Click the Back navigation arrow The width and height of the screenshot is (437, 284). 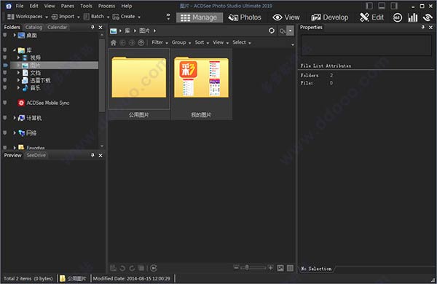(x=122, y=43)
